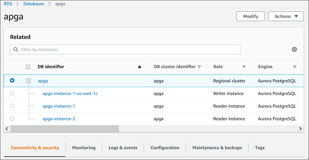Select the apga regional cluster radio button
Screen dimensions: 309x160
[12, 81]
